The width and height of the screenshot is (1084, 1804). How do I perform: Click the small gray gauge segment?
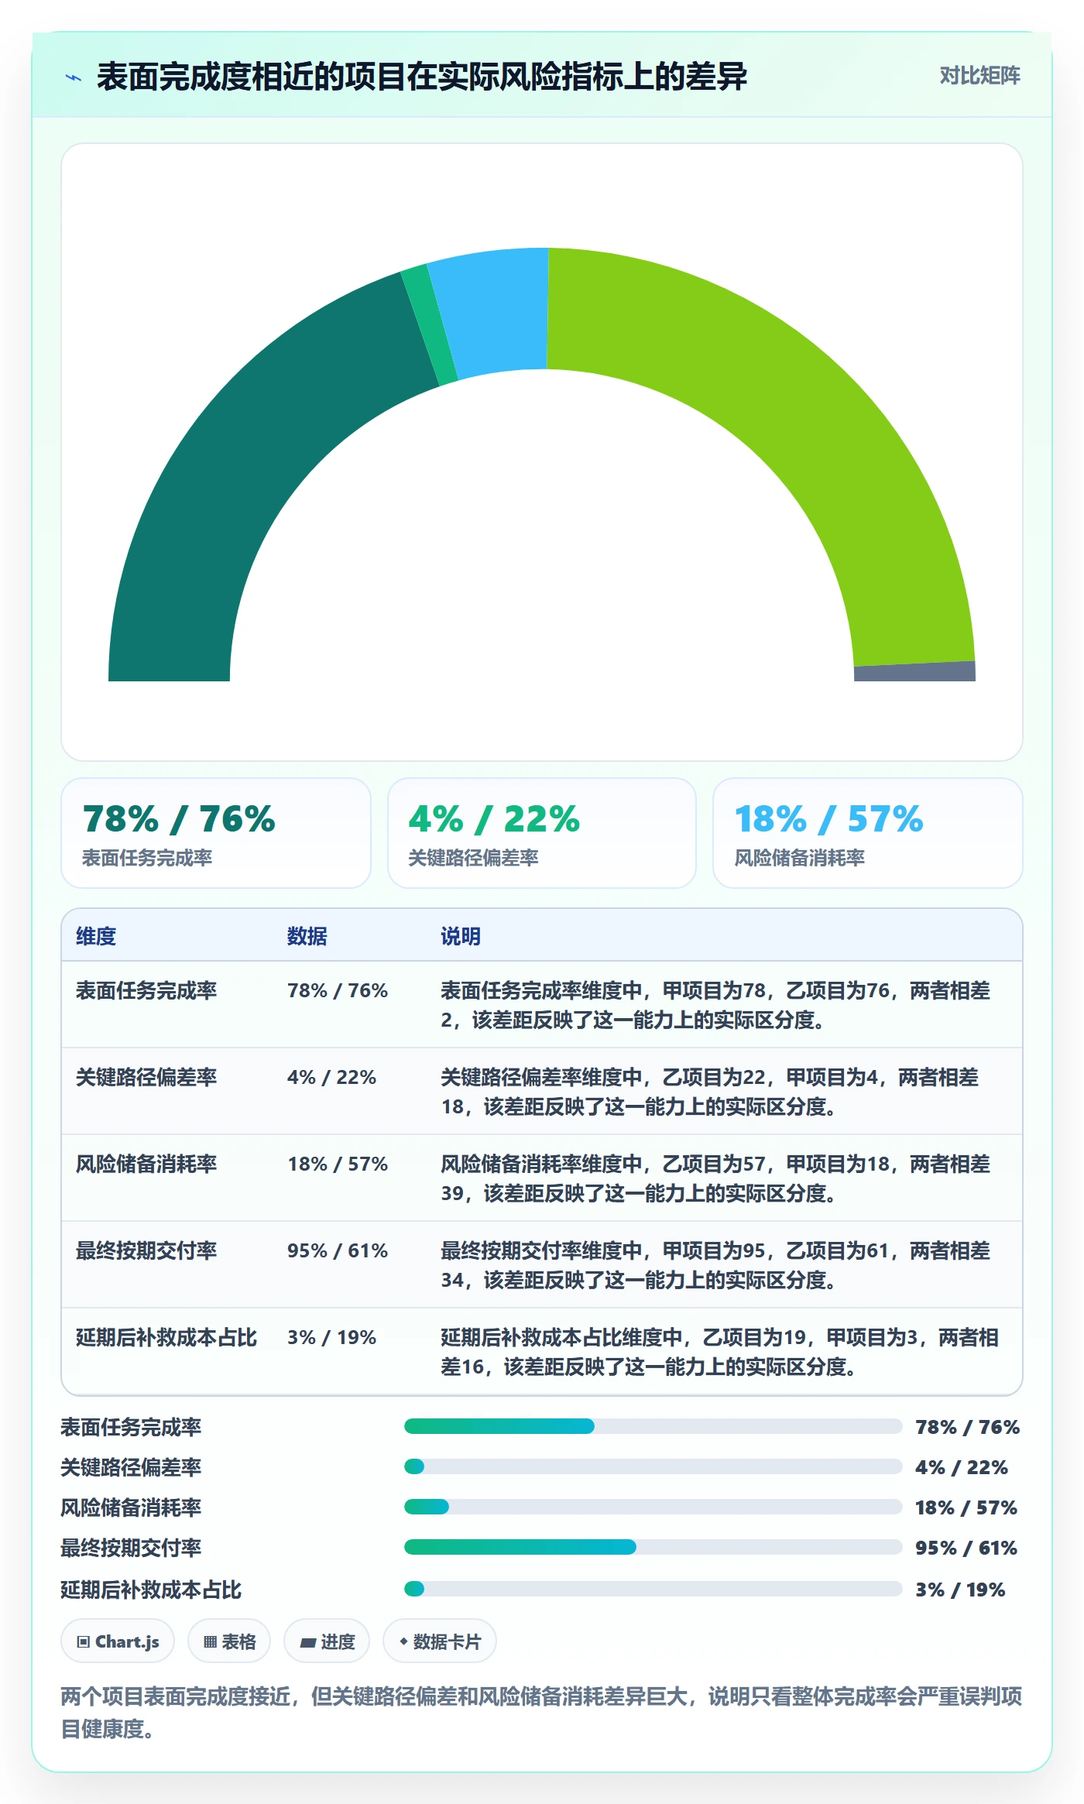(x=914, y=672)
